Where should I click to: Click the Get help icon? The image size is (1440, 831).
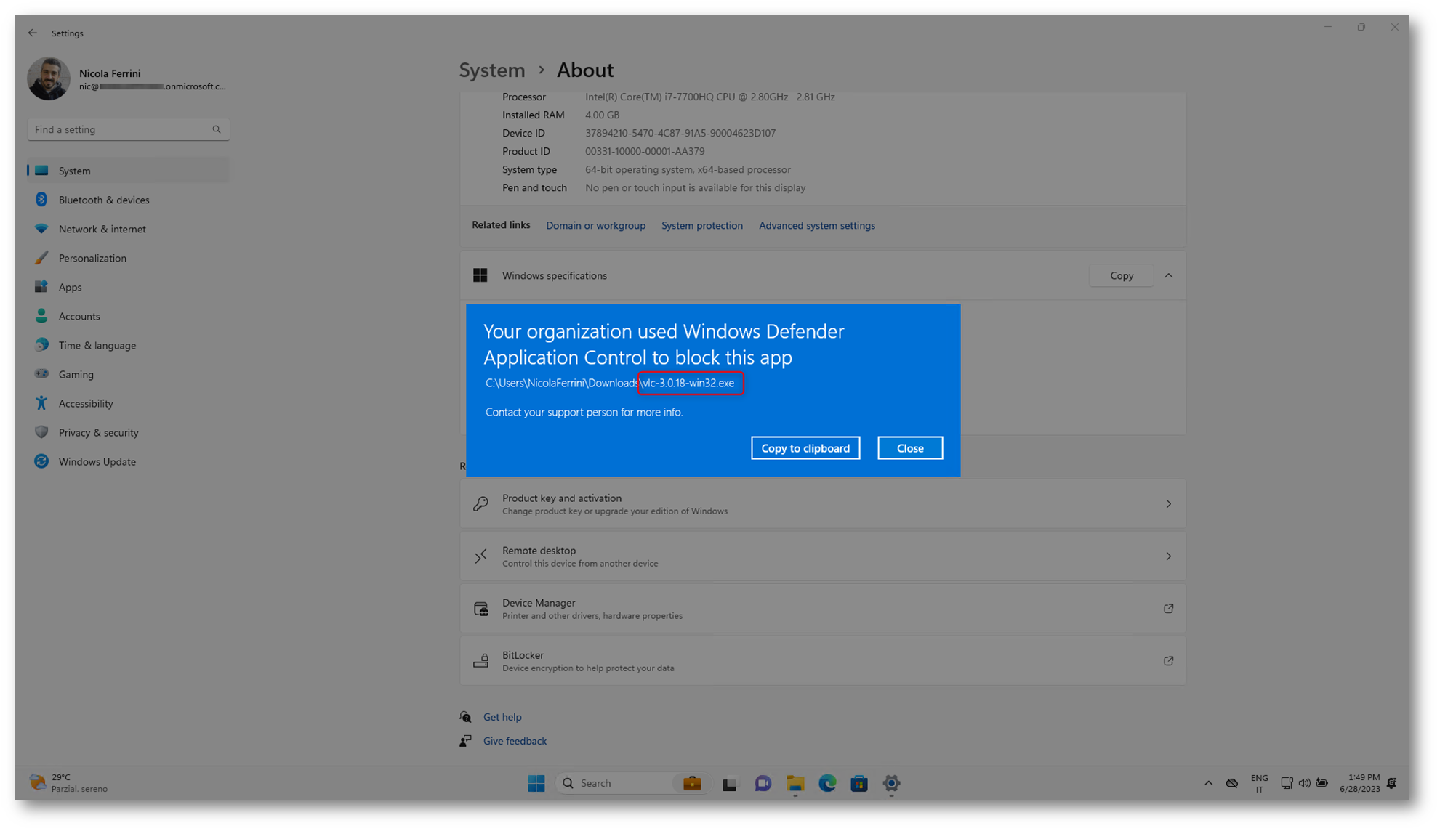466,717
